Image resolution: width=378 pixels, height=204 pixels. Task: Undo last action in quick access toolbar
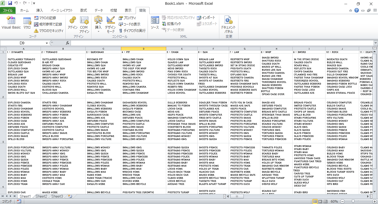point(16,3)
